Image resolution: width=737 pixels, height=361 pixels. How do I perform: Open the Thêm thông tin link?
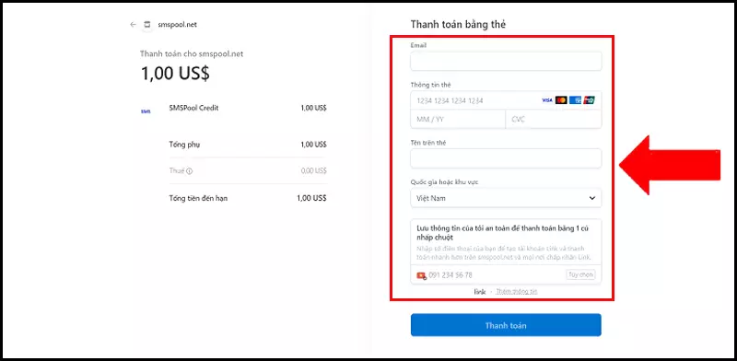click(x=517, y=291)
